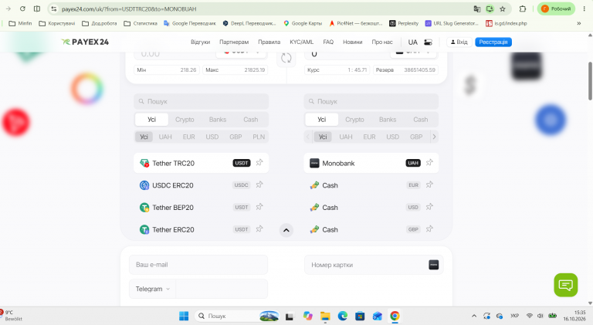593x325 pixels.
Task: Filter right list by USD
Action: tap(392, 137)
